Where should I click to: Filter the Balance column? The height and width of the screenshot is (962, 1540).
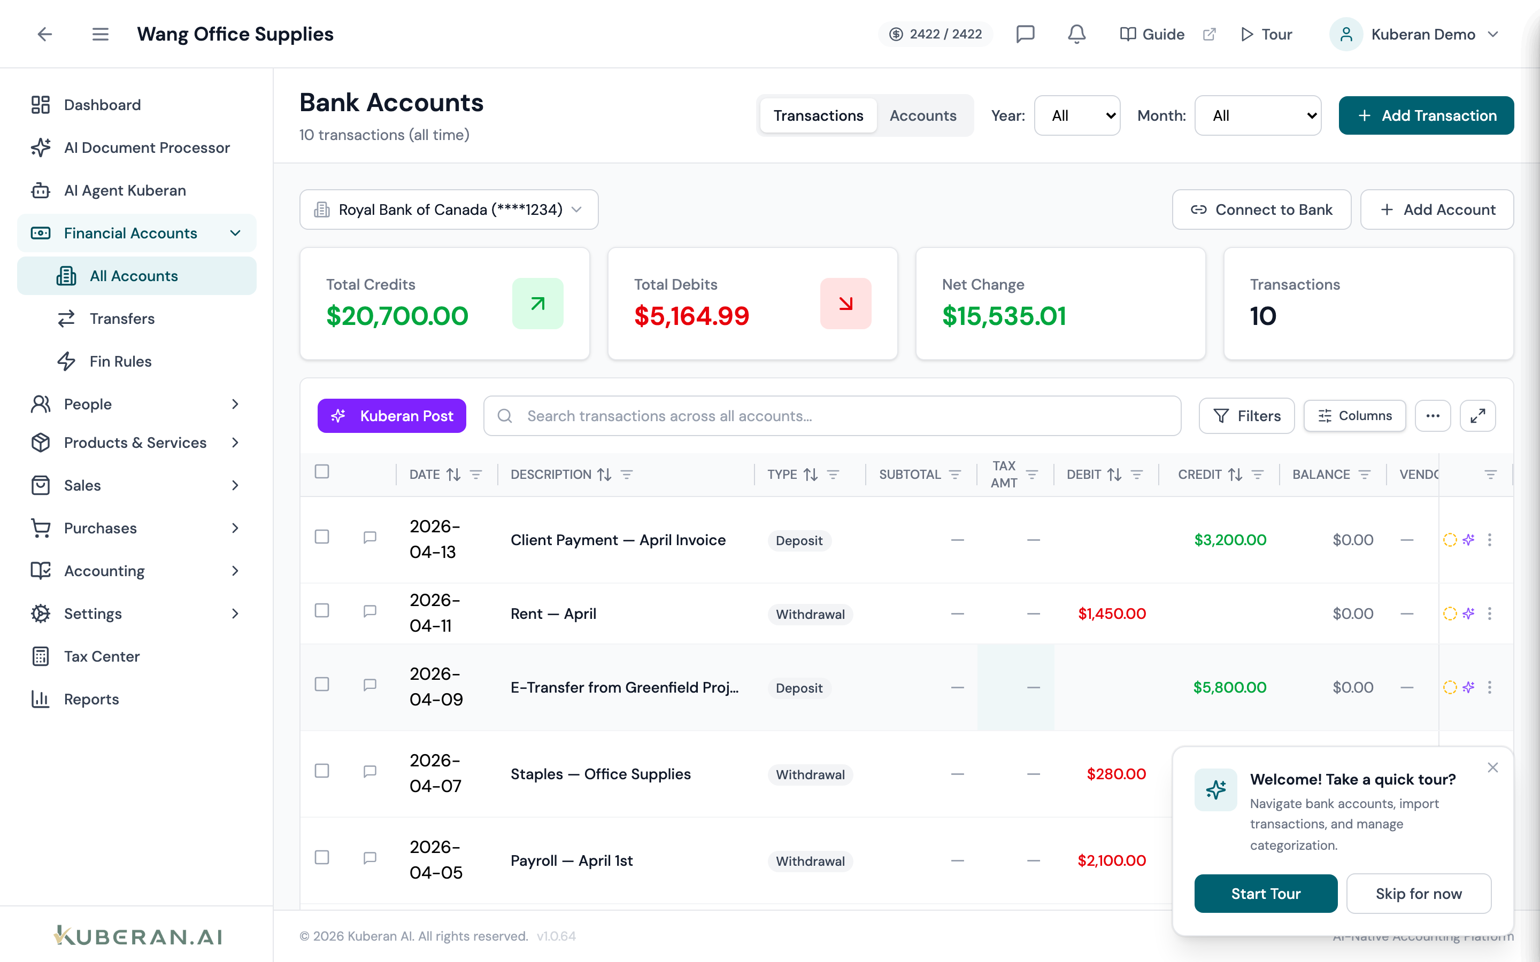(1365, 475)
